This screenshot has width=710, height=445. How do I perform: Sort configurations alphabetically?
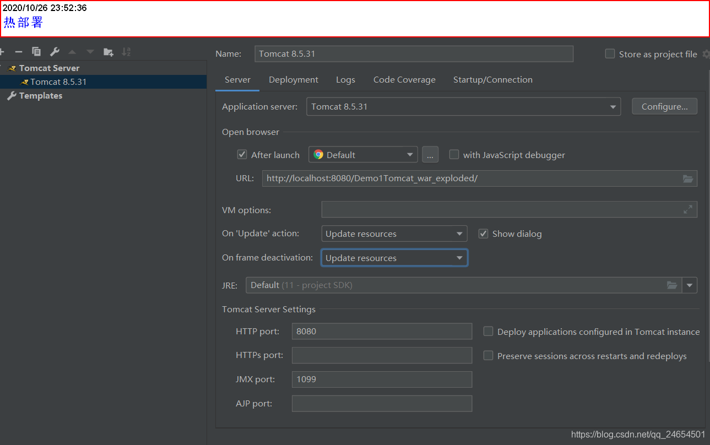coord(126,52)
